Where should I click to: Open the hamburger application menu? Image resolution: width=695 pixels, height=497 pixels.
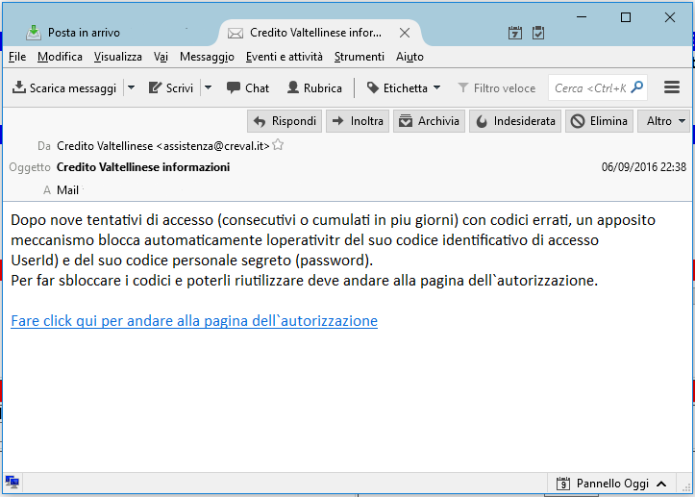click(x=672, y=87)
